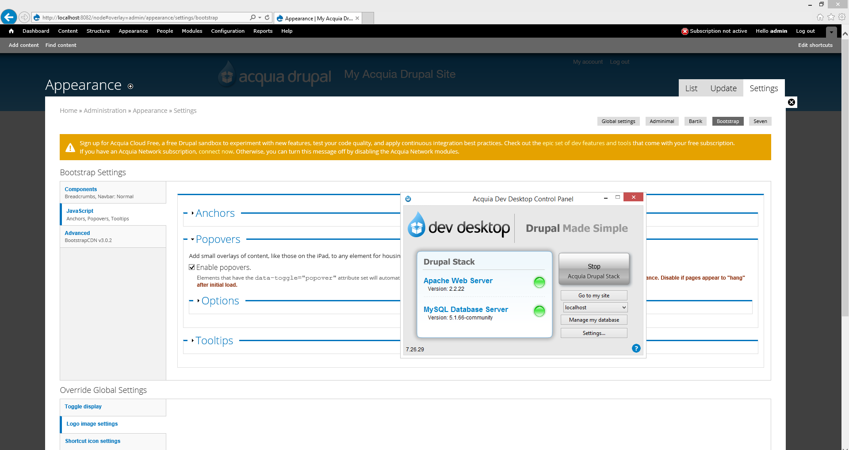The width and height of the screenshot is (849, 450).
Task: Open Dev Desktop Settings button
Action: click(594, 333)
